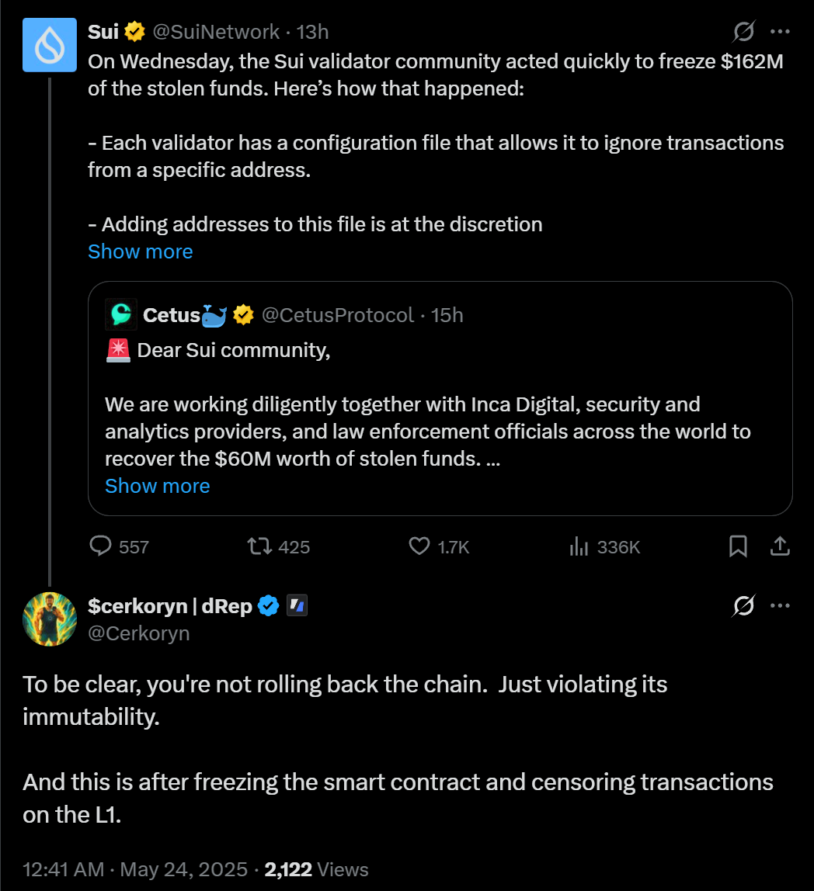Open the more options menu on Cerkoryn's reply
The image size is (814, 891).
click(x=779, y=606)
